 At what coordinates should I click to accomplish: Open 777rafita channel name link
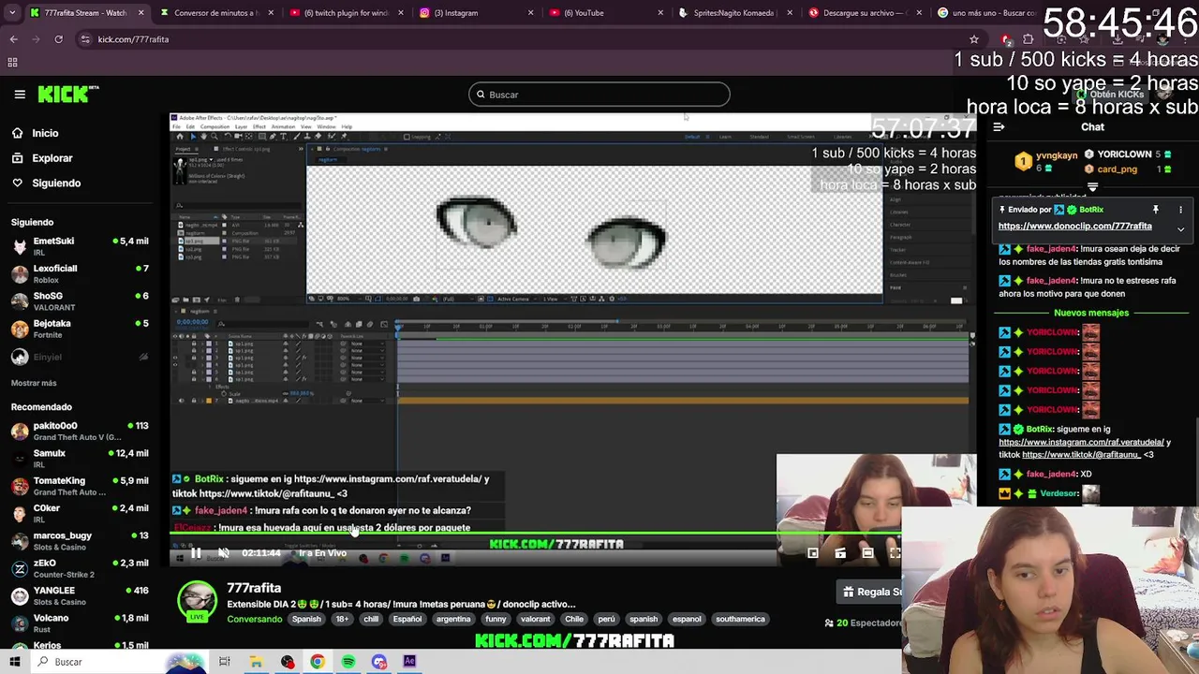[254, 588]
